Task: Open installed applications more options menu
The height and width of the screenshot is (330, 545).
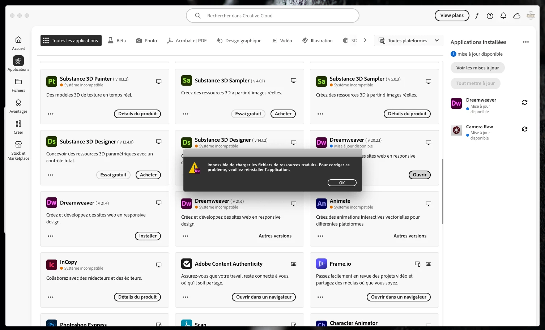Action: click(526, 42)
